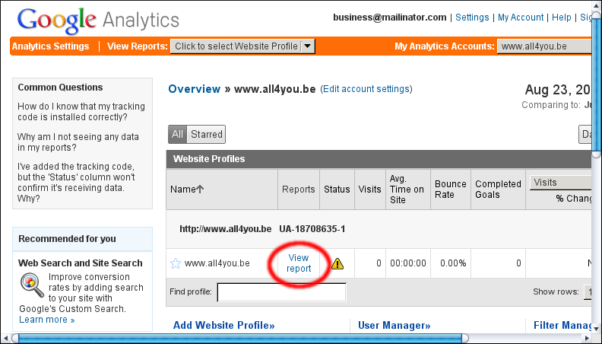The image size is (602, 344).
Task: Show All profiles tab
Action: (177, 135)
